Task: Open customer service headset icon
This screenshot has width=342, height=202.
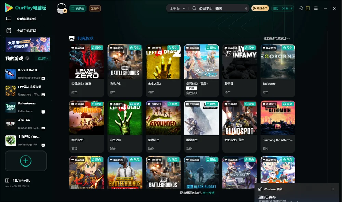Action: tap(301, 8)
